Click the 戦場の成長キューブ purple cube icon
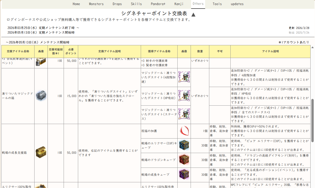This screenshot has height=188, width=315. [184, 175]
